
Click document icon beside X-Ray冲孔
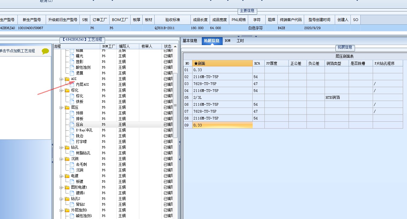coord(72,130)
